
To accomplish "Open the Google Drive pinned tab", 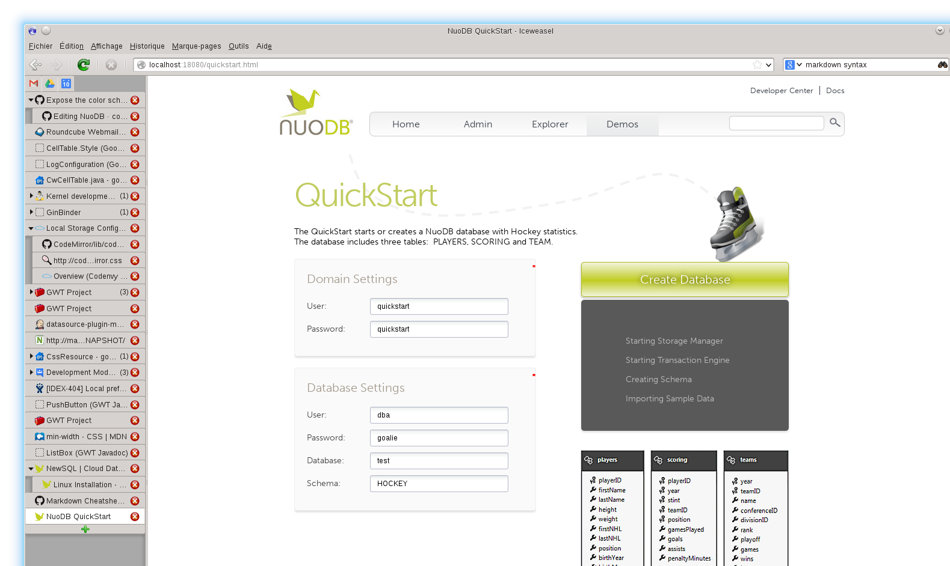I will coord(50,84).
